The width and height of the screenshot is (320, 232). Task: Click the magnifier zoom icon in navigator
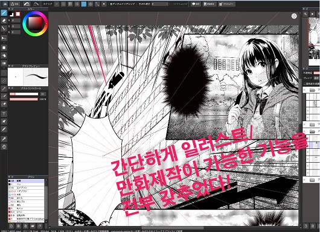pos(306,14)
